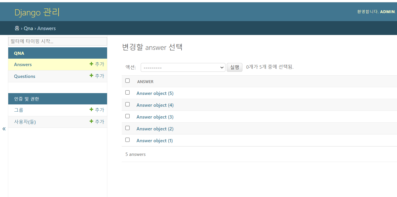Check the box for Answer object (3)
This screenshot has height=197, width=397.
click(x=127, y=116)
